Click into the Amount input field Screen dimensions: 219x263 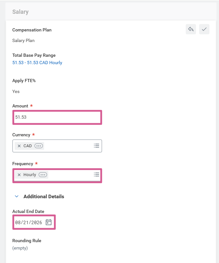pyautogui.click(x=58, y=117)
